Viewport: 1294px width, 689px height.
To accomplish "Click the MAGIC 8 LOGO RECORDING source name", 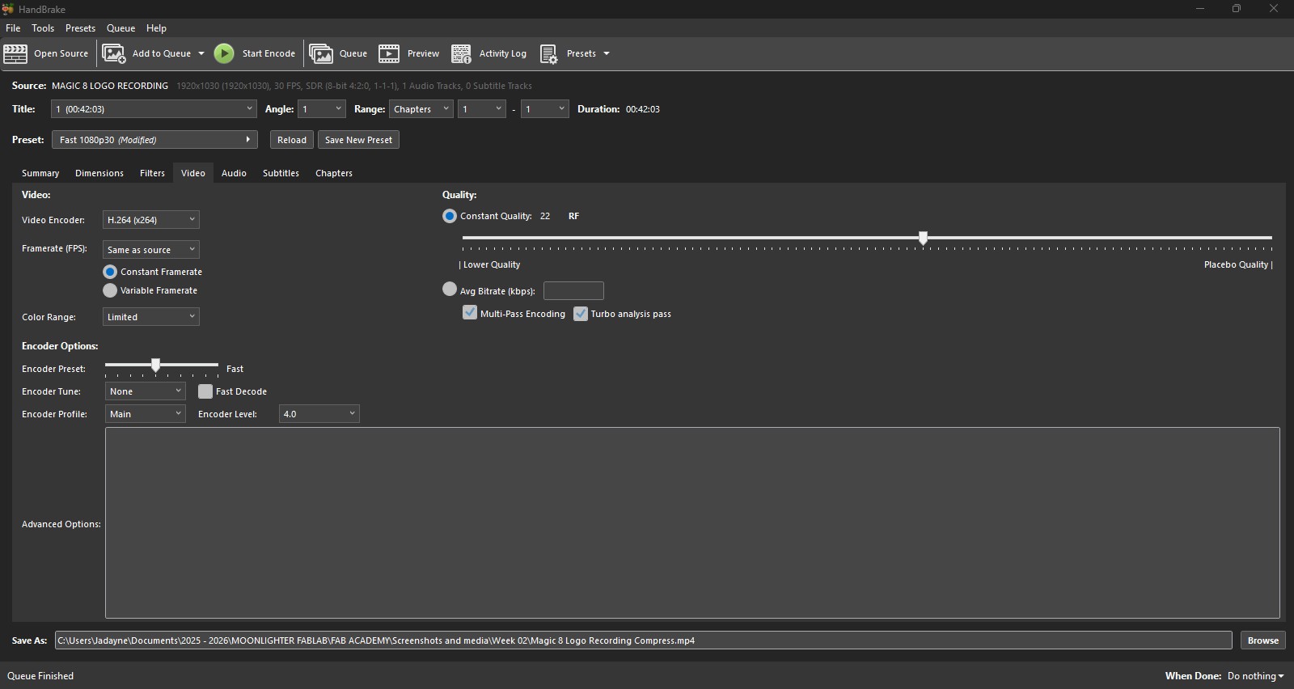I will pos(110,86).
